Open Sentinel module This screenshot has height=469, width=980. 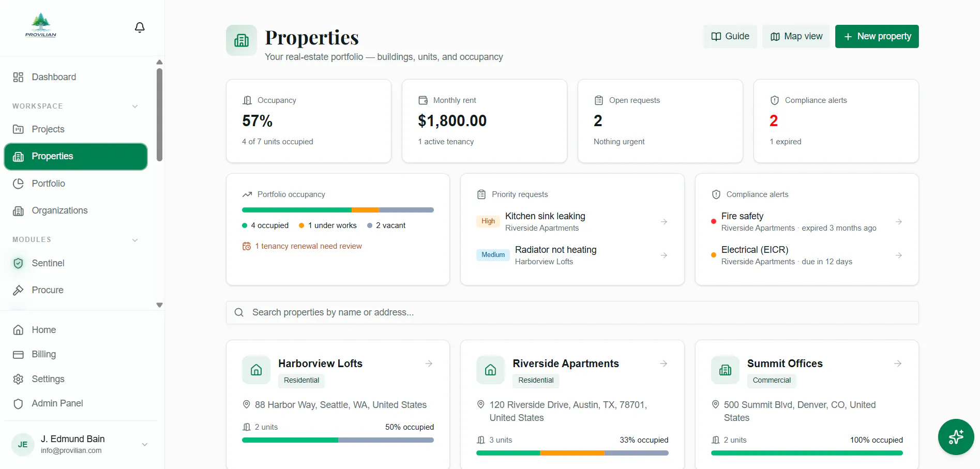[x=76, y=263]
